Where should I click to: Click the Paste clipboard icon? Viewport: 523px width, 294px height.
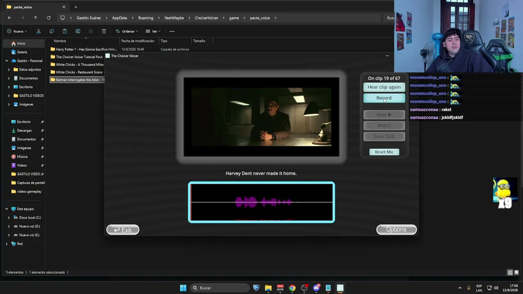65,31
